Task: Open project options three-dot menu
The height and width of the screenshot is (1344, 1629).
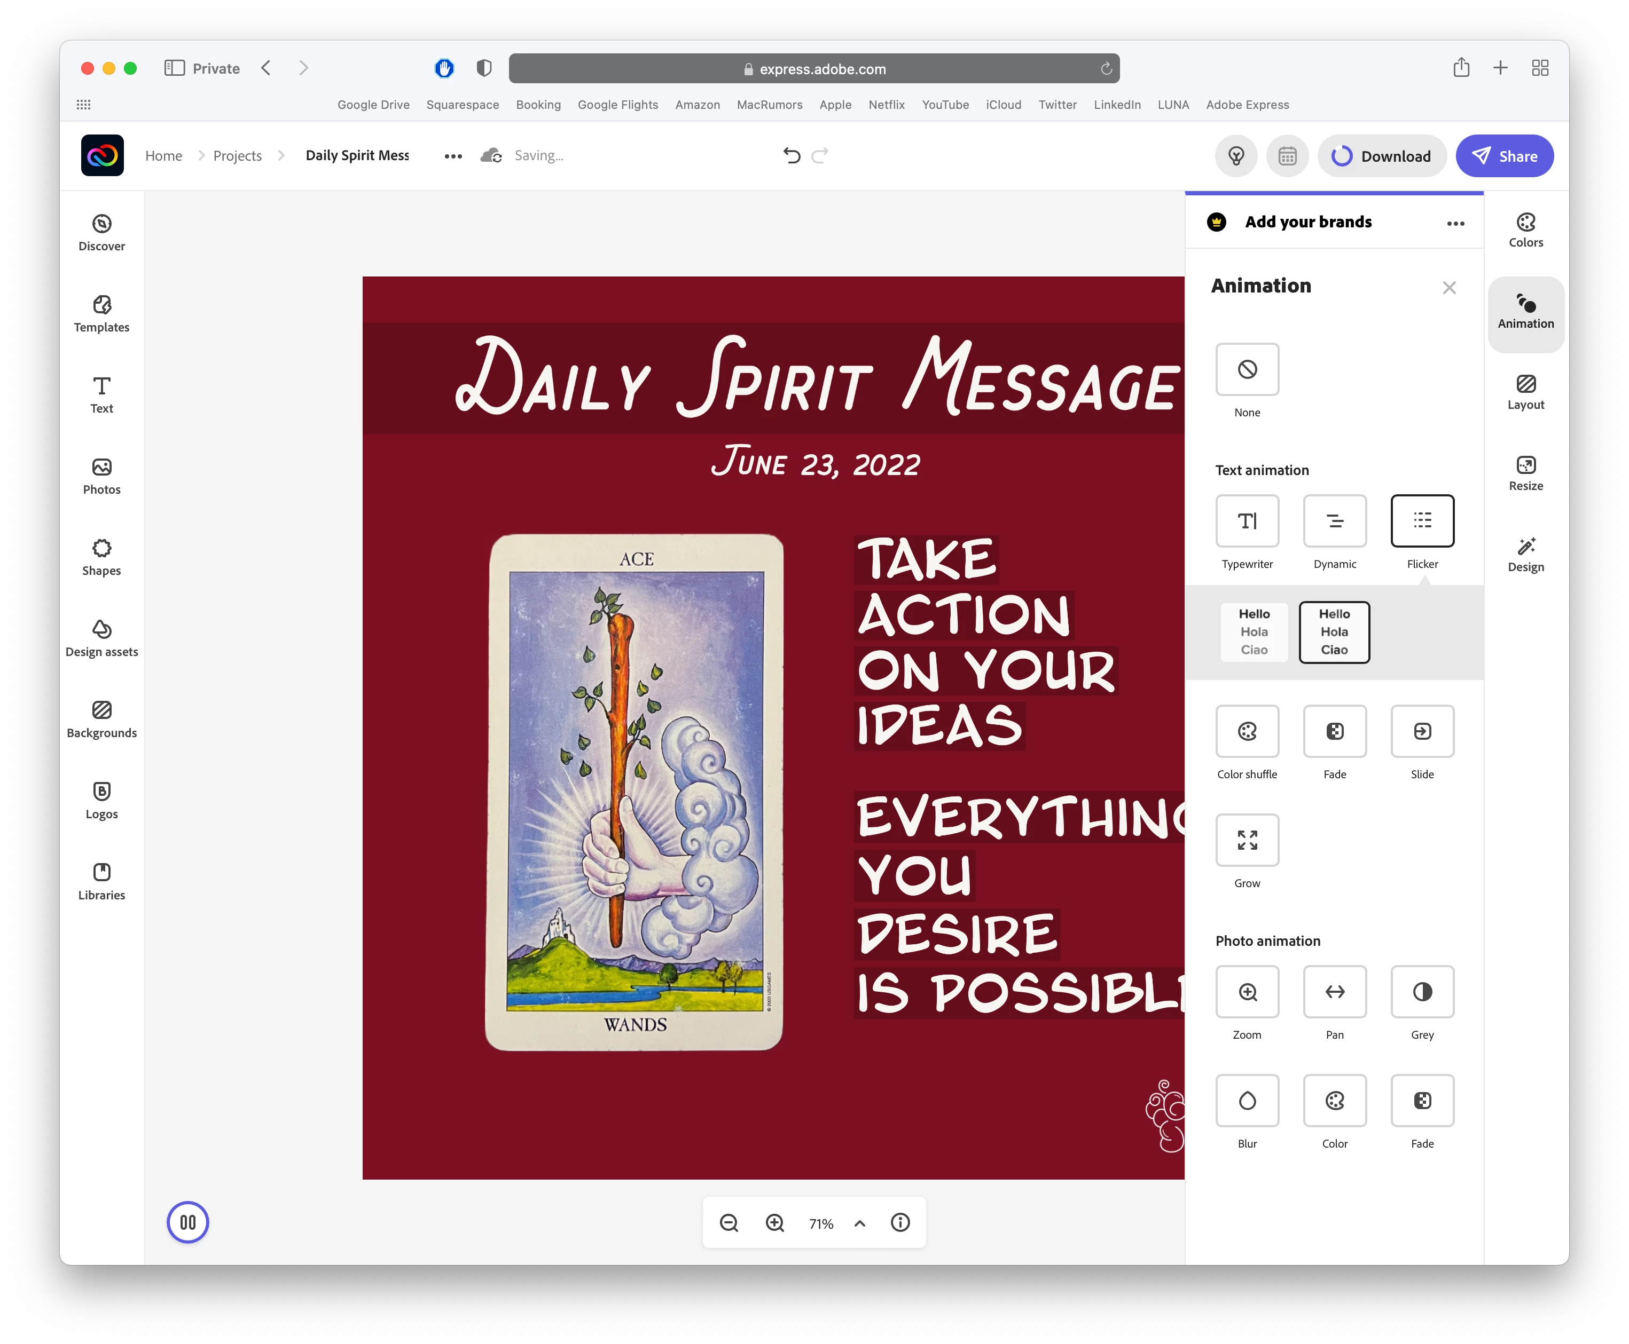Action: [453, 156]
